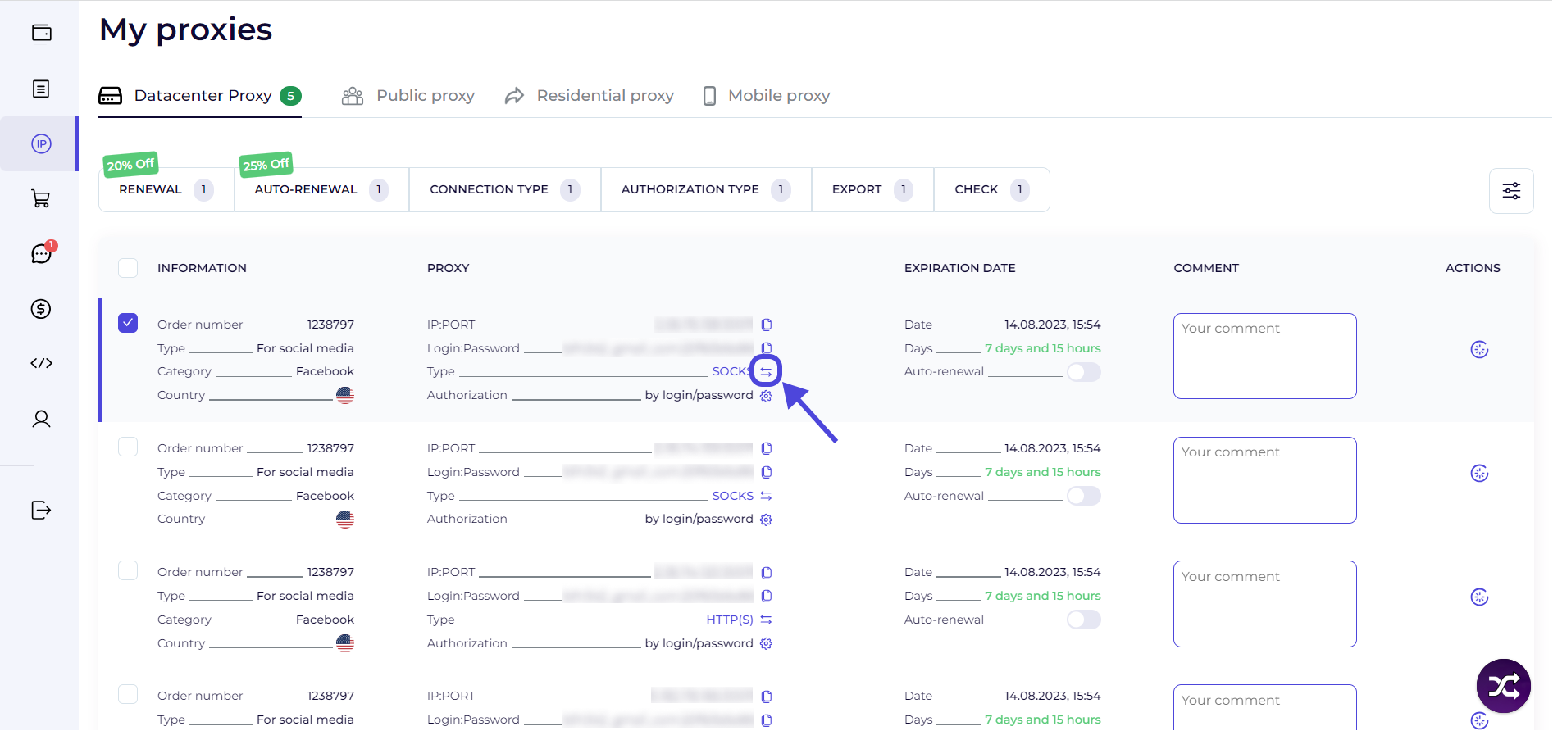The height and width of the screenshot is (731, 1553).
Task: Focus the second proxy comment field
Action: pyautogui.click(x=1264, y=480)
